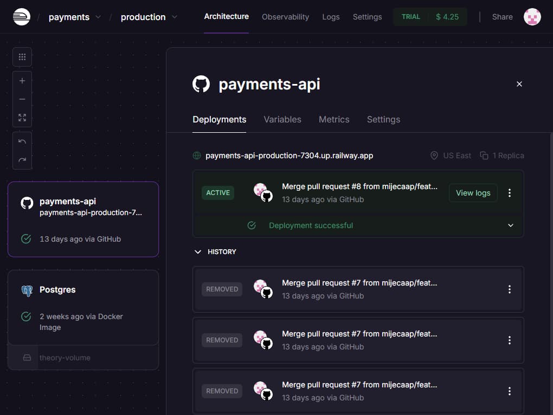Viewport: 553px width, 415px height.
Task: Close the payments-api panel
Action: tap(519, 84)
